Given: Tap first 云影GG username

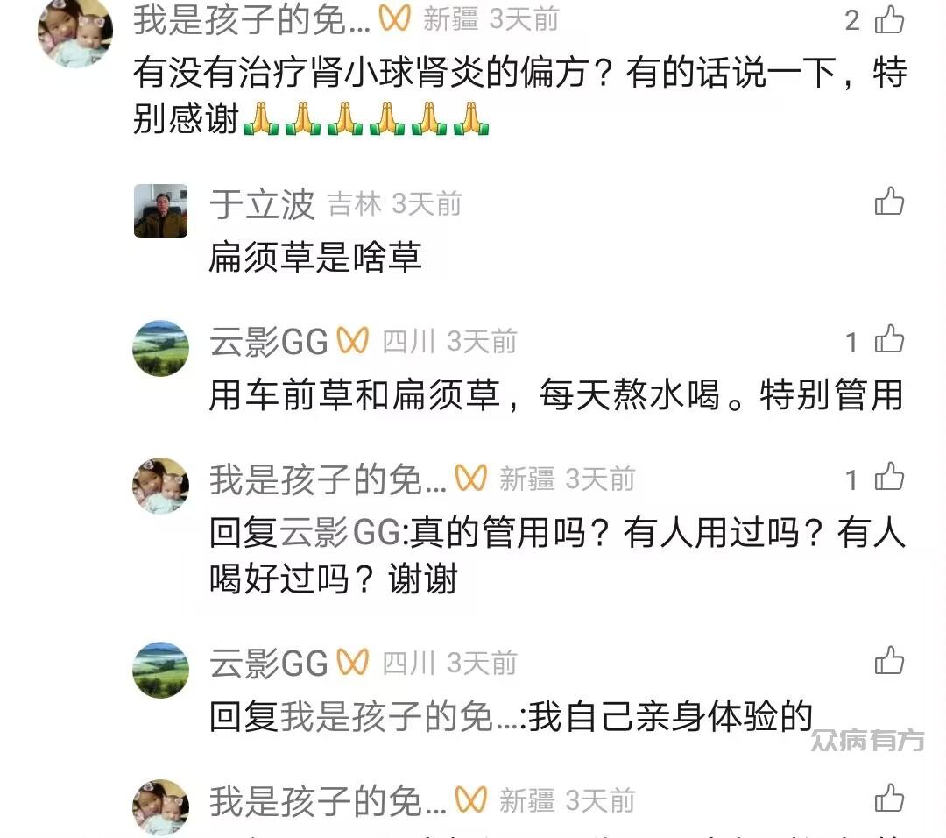Looking at the screenshot, I should pyautogui.click(x=269, y=342).
